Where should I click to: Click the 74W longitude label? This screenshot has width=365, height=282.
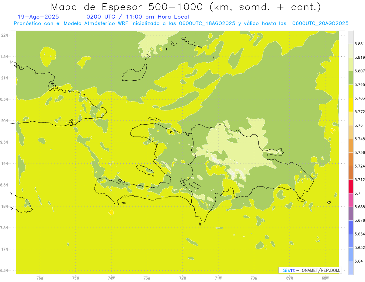click(111, 278)
